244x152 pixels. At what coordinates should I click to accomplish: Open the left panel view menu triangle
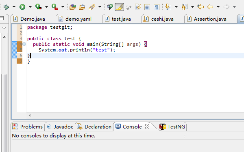click(x=4, y=28)
